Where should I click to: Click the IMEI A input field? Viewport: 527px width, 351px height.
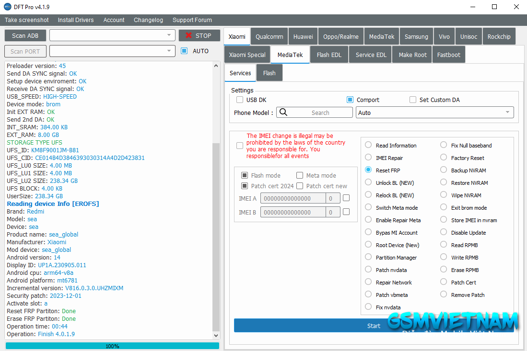coord(293,198)
